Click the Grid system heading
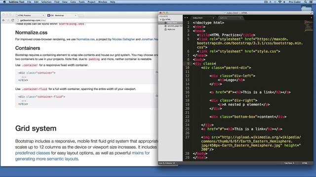Image resolution: width=316 pixels, height=177 pixels. pyautogui.click(x=36, y=128)
